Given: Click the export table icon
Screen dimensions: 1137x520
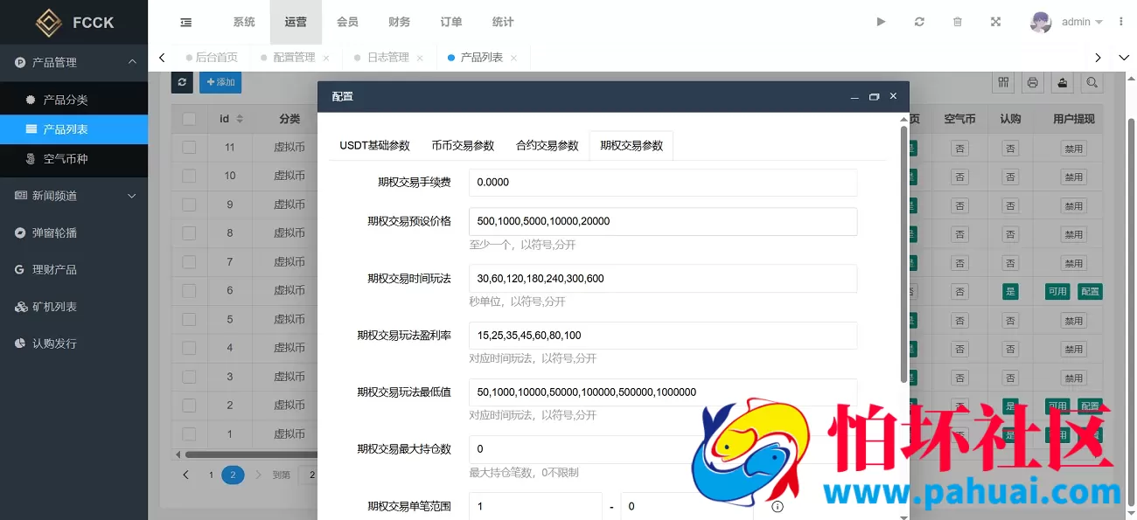Looking at the screenshot, I should [1063, 82].
